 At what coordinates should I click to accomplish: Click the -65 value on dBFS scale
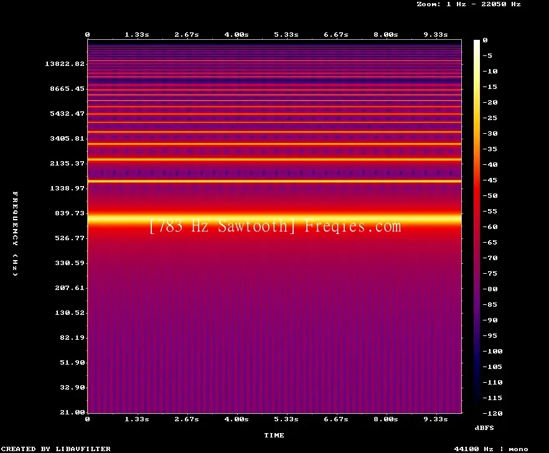coord(490,242)
